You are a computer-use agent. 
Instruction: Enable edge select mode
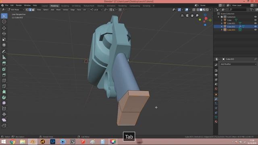[30, 10]
